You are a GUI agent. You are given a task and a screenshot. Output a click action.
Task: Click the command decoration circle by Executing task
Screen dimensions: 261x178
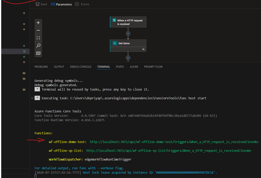click(32, 98)
